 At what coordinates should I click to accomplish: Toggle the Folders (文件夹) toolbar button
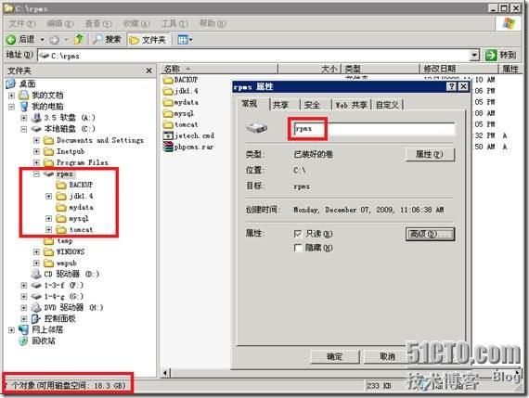pyautogui.click(x=148, y=40)
